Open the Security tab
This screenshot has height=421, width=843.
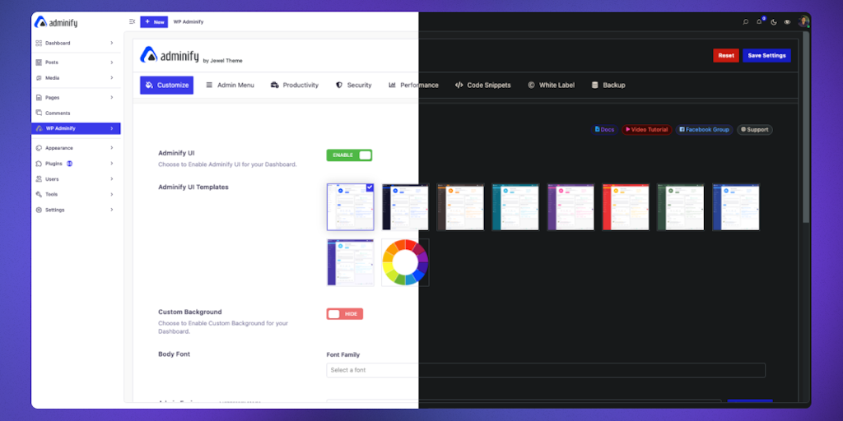click(x=354, y=85)
